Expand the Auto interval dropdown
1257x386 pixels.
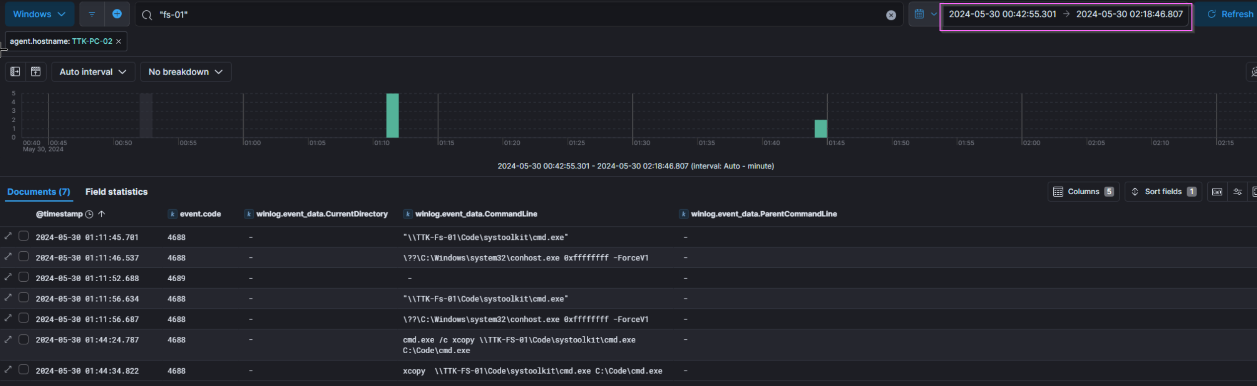(93, 72)
